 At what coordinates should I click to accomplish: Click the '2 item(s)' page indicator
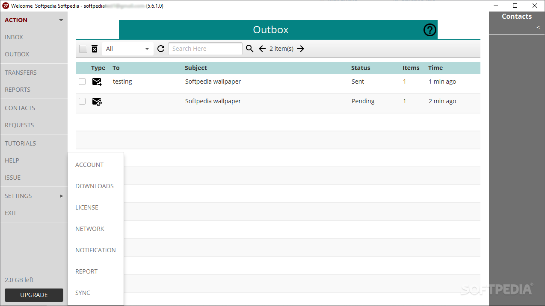click(x=281, y=49)
